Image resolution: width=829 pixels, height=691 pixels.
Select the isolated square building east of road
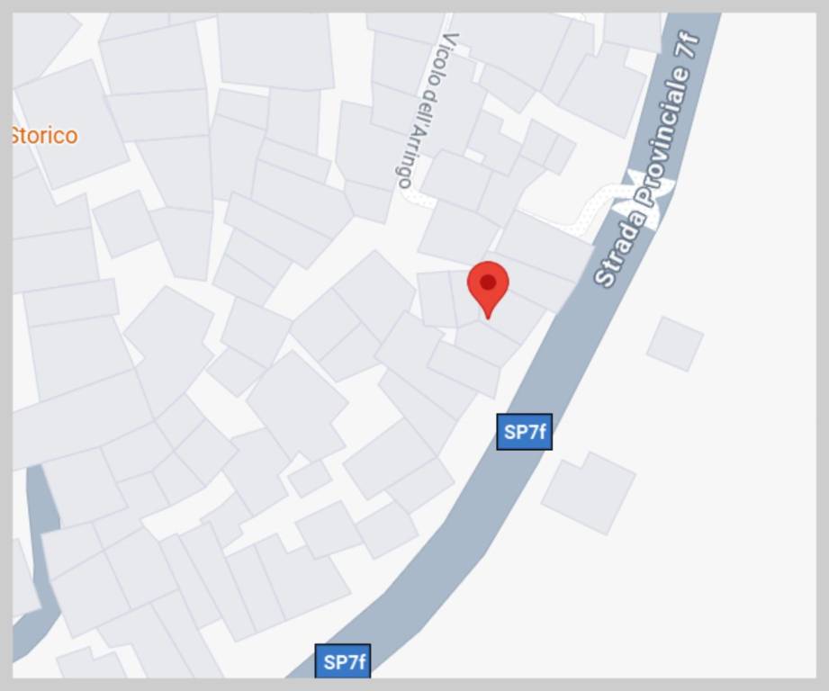675,344
